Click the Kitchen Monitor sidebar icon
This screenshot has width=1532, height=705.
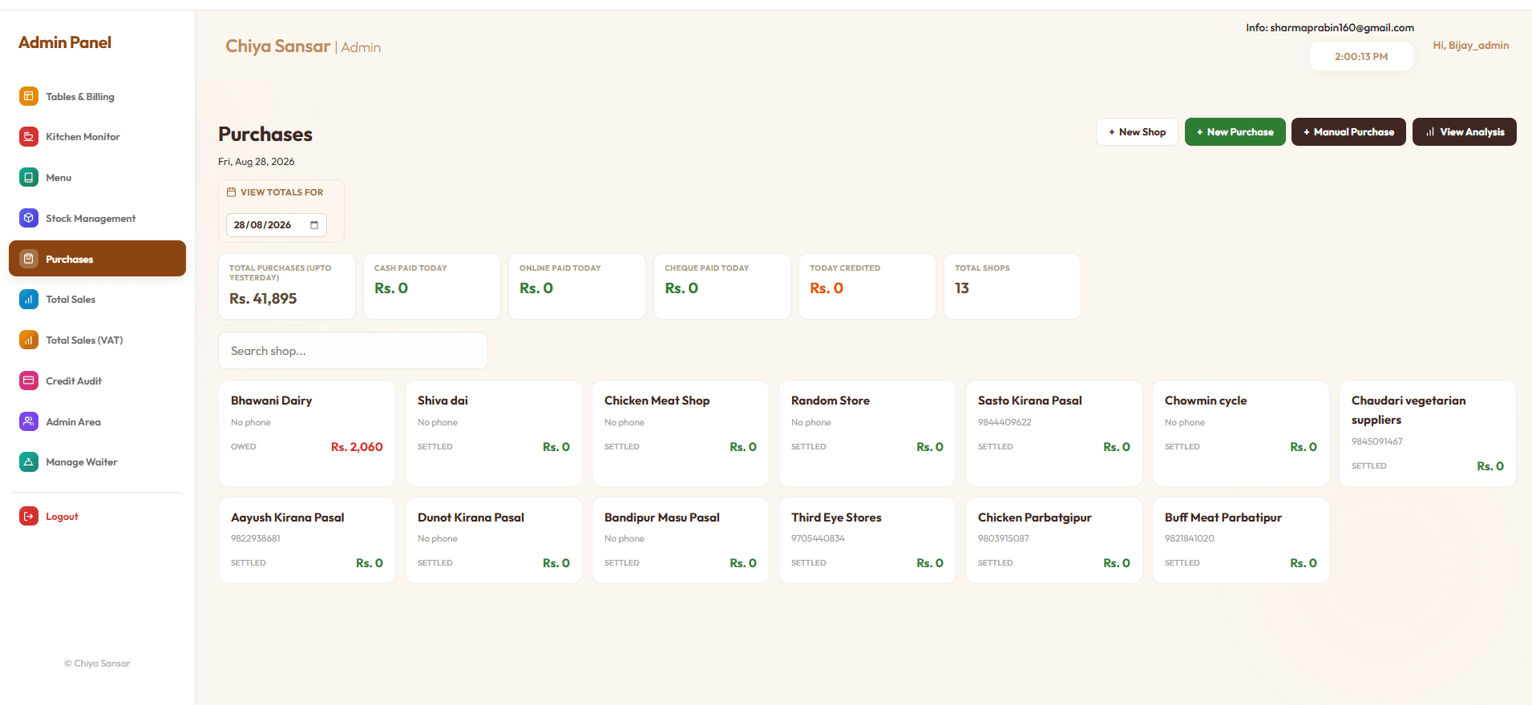pos(29,137)
